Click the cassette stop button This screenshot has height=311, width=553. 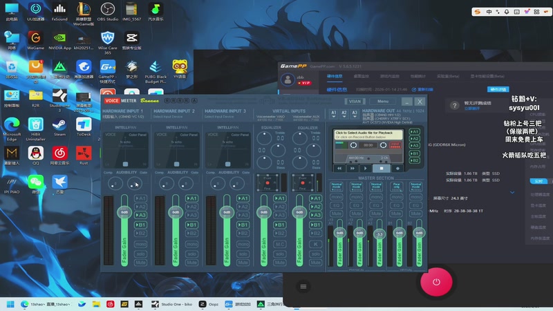tap(382, 169)
